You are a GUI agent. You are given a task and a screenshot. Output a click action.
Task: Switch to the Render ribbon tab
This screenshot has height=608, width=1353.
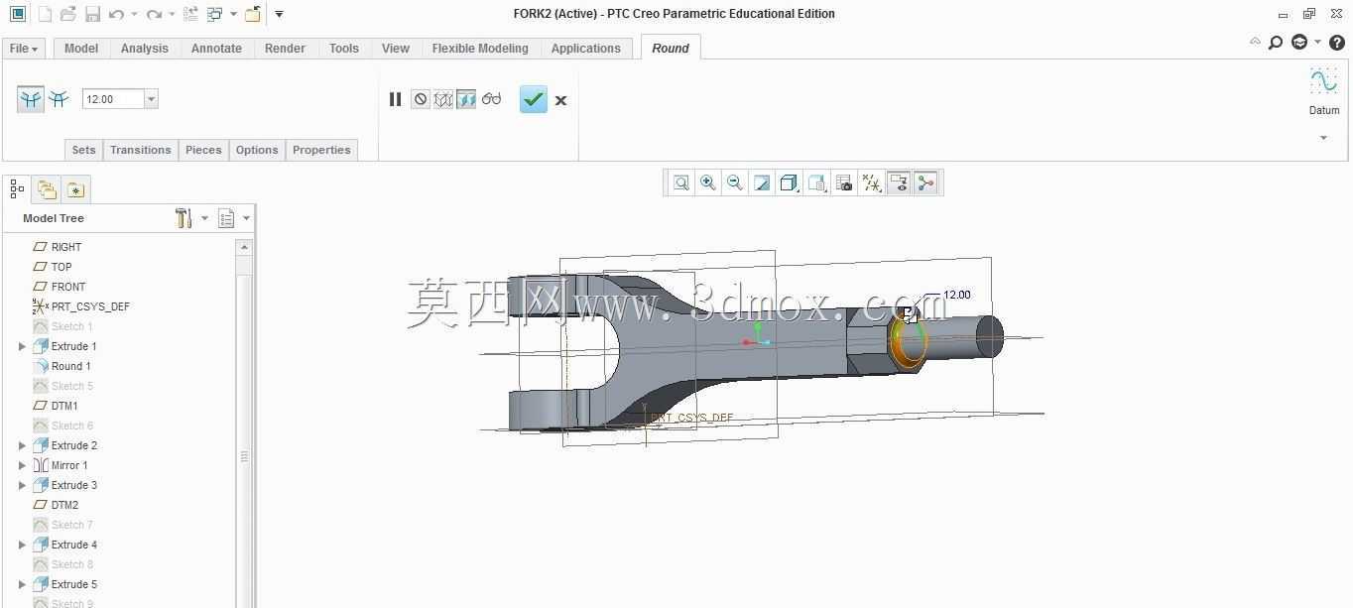coord(285,48)
